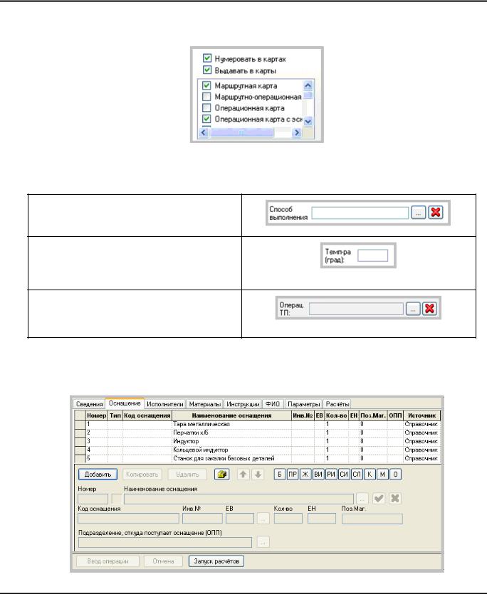
Task: Click the 'Инв.№' input field
Action: click(x=202, y=518)
